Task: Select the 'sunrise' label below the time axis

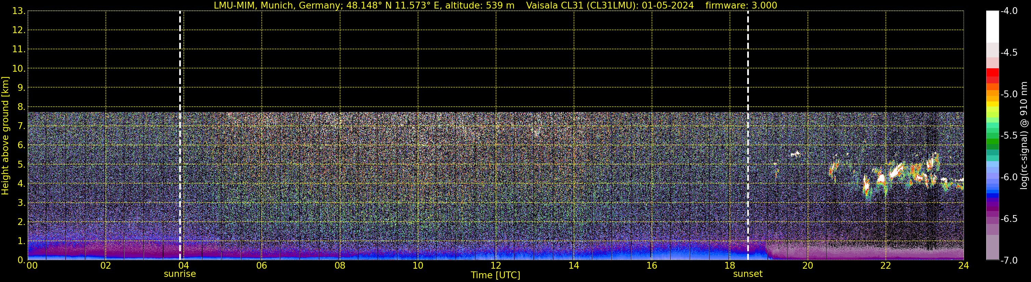Action: [180, 274]
